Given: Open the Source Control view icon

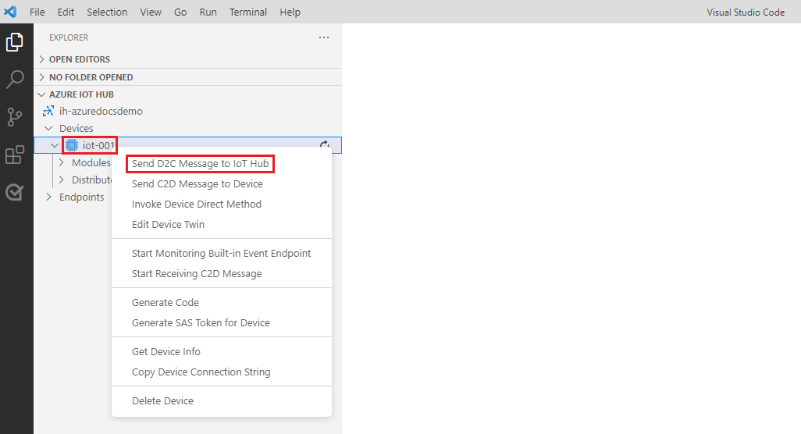Looking at the screenshot, I should (15, 117).
